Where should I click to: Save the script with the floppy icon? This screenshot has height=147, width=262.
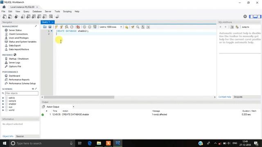tap(50, 27)
